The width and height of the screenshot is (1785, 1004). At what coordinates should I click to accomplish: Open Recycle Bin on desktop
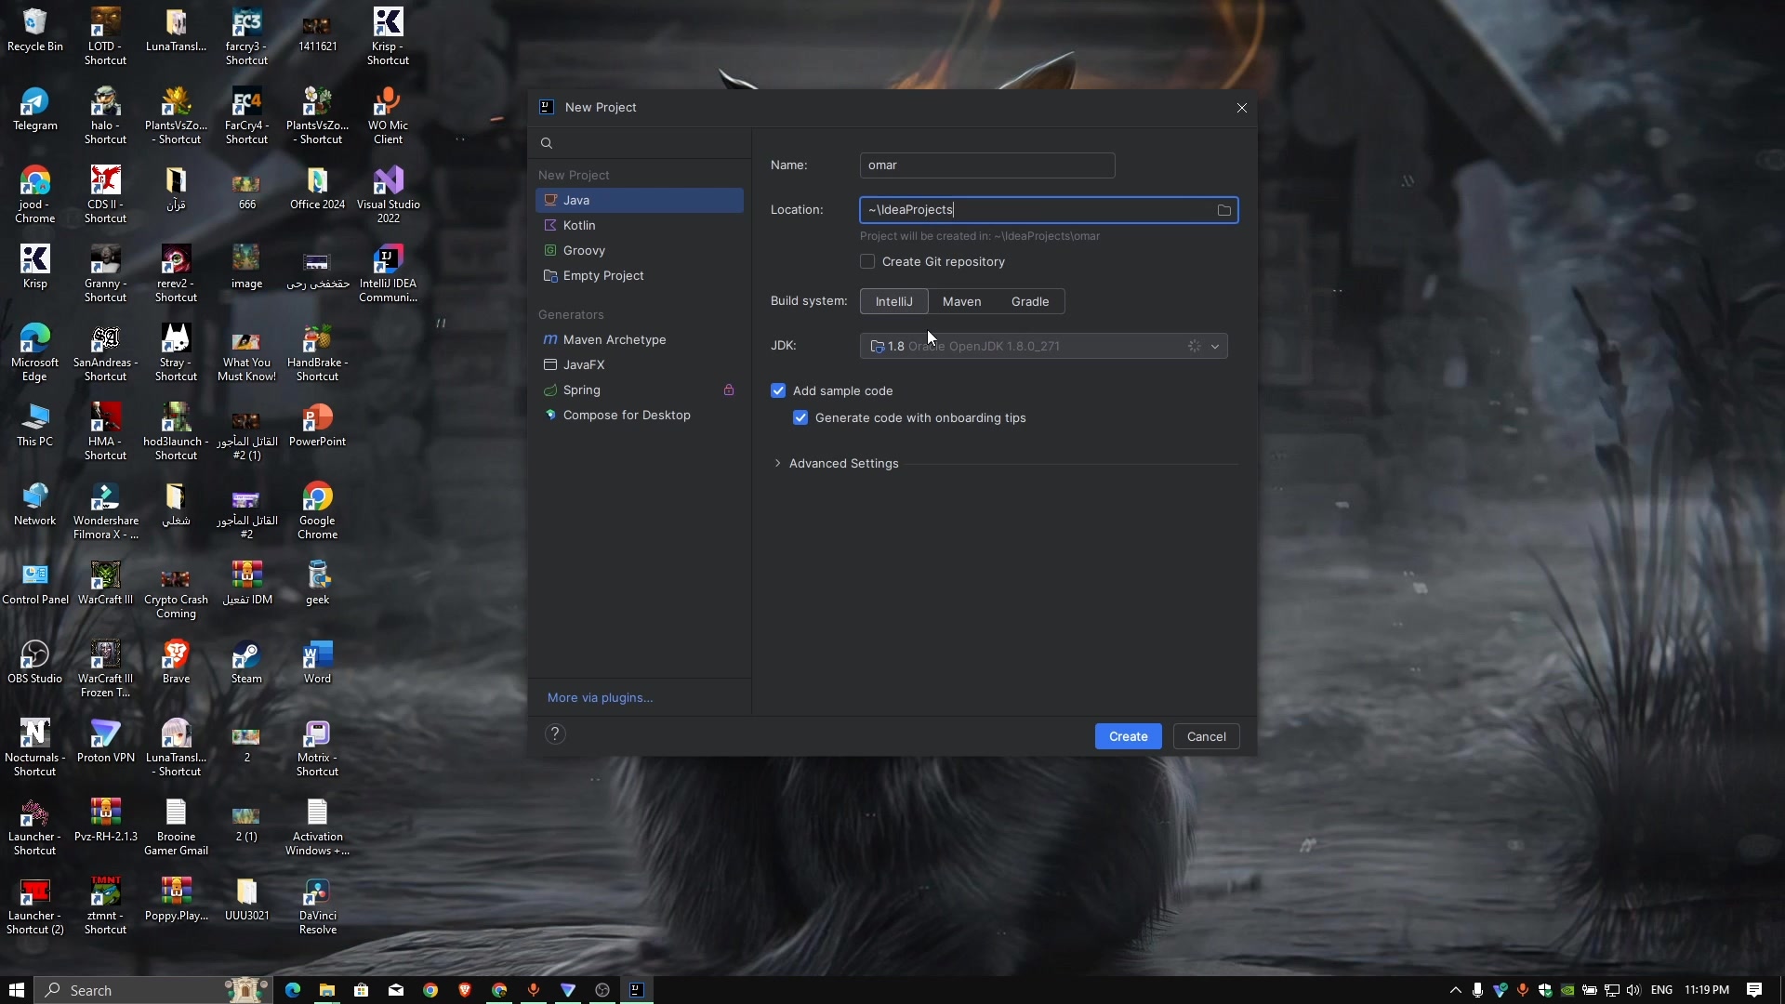tap(34, 30)
